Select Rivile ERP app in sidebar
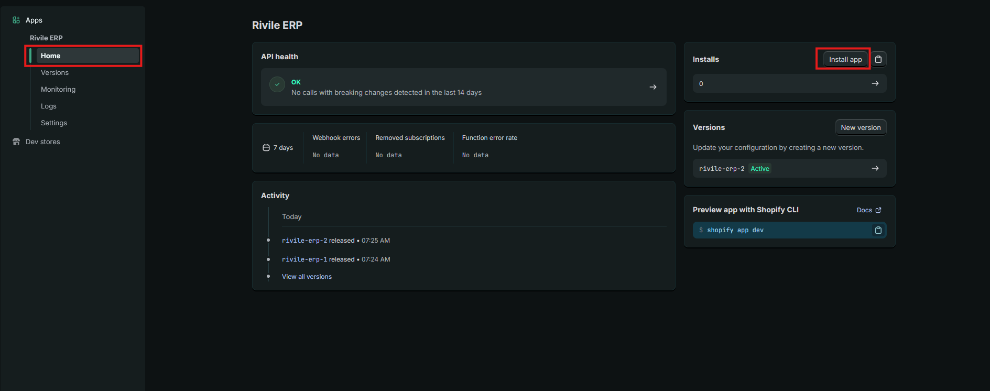This screenshot has width=990, height=391. click(x=46, y=38)
